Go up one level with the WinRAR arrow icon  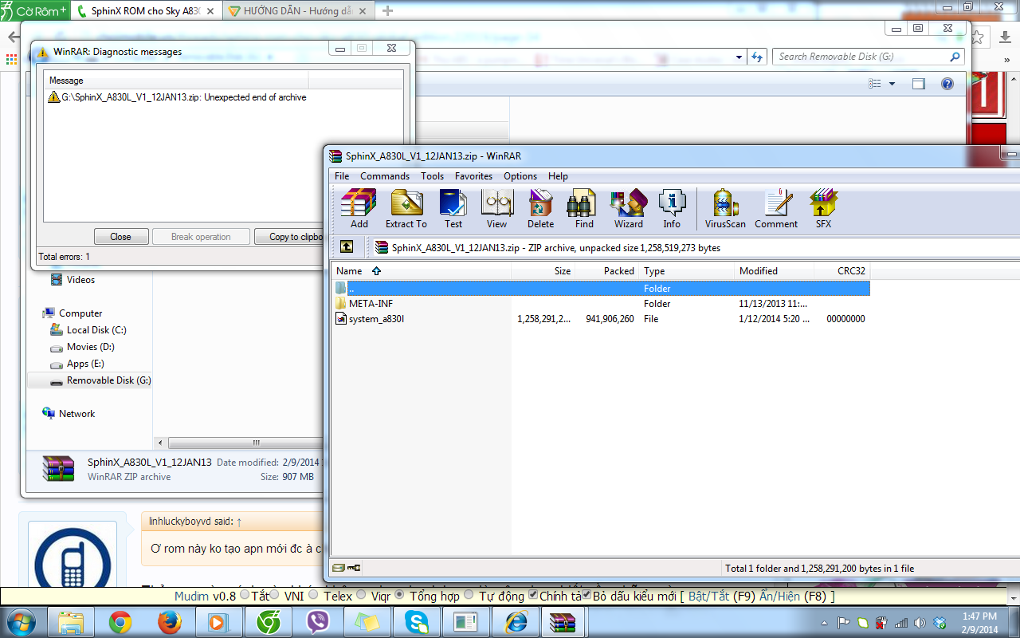(x=347, y=247)
